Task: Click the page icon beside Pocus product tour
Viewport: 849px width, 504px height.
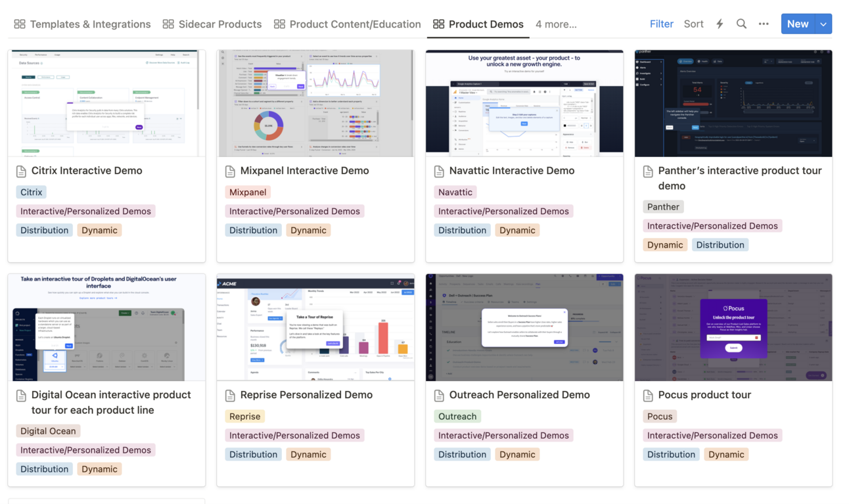Action: [647, 394]
